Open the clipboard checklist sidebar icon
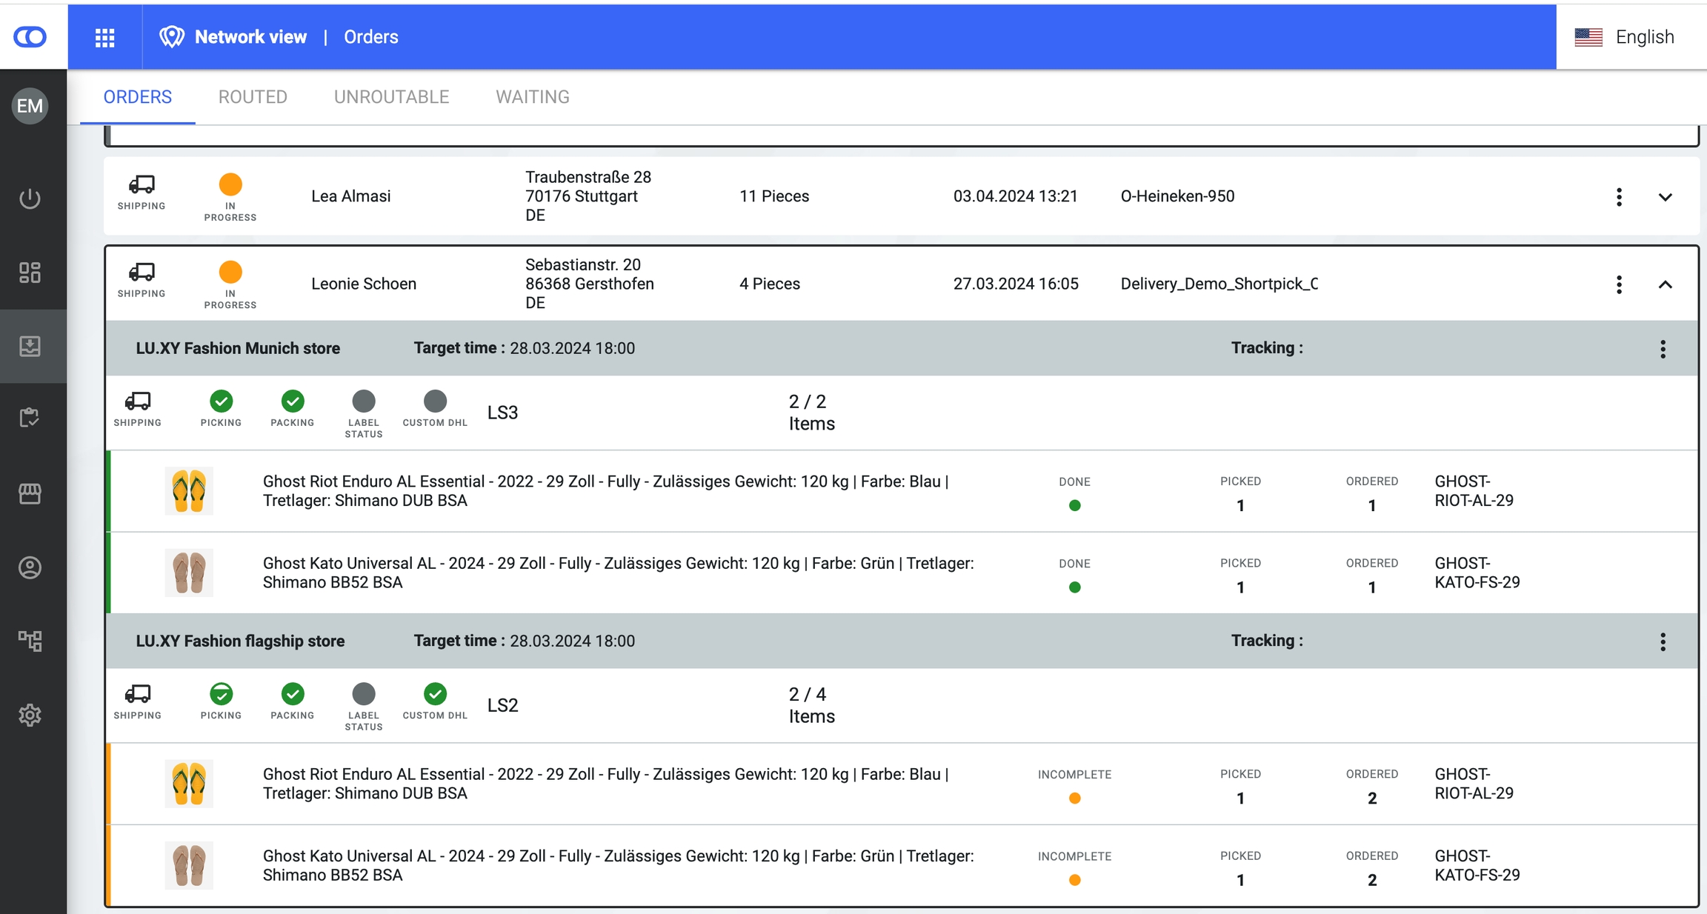The width and height of the screenshot is (1707, 914). [30, 418]
